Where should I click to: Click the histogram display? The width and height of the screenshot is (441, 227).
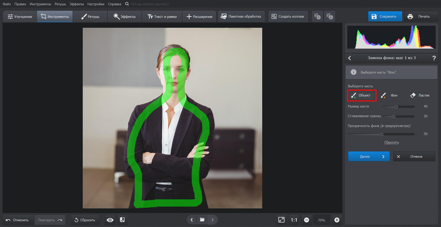tap(392, 37)
